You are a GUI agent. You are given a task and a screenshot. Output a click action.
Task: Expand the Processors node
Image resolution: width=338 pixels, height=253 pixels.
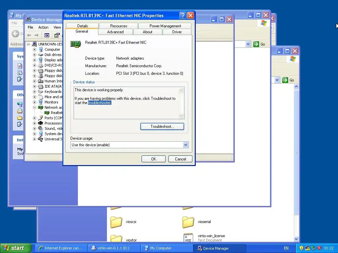click(x=34, y=123)
